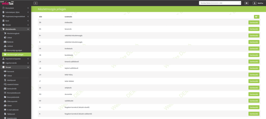This screenshot has height=119, width=266.
Task: Collapse the Készletkezelés sidebar section
Action: click(15, 29)
